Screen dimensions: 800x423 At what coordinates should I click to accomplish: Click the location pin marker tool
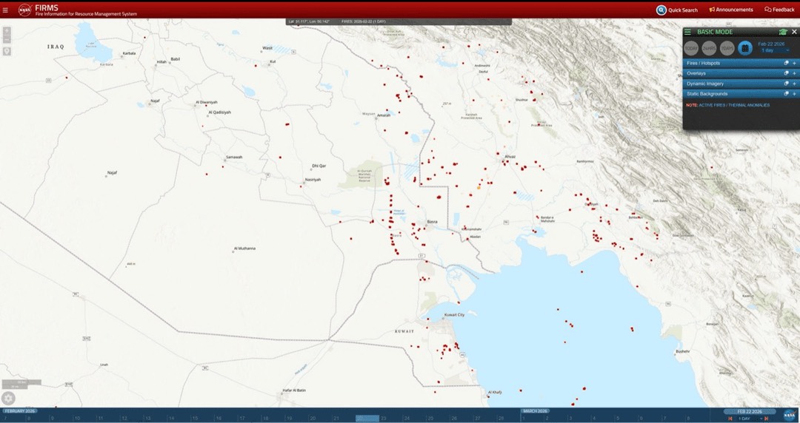tap(7, 52)
